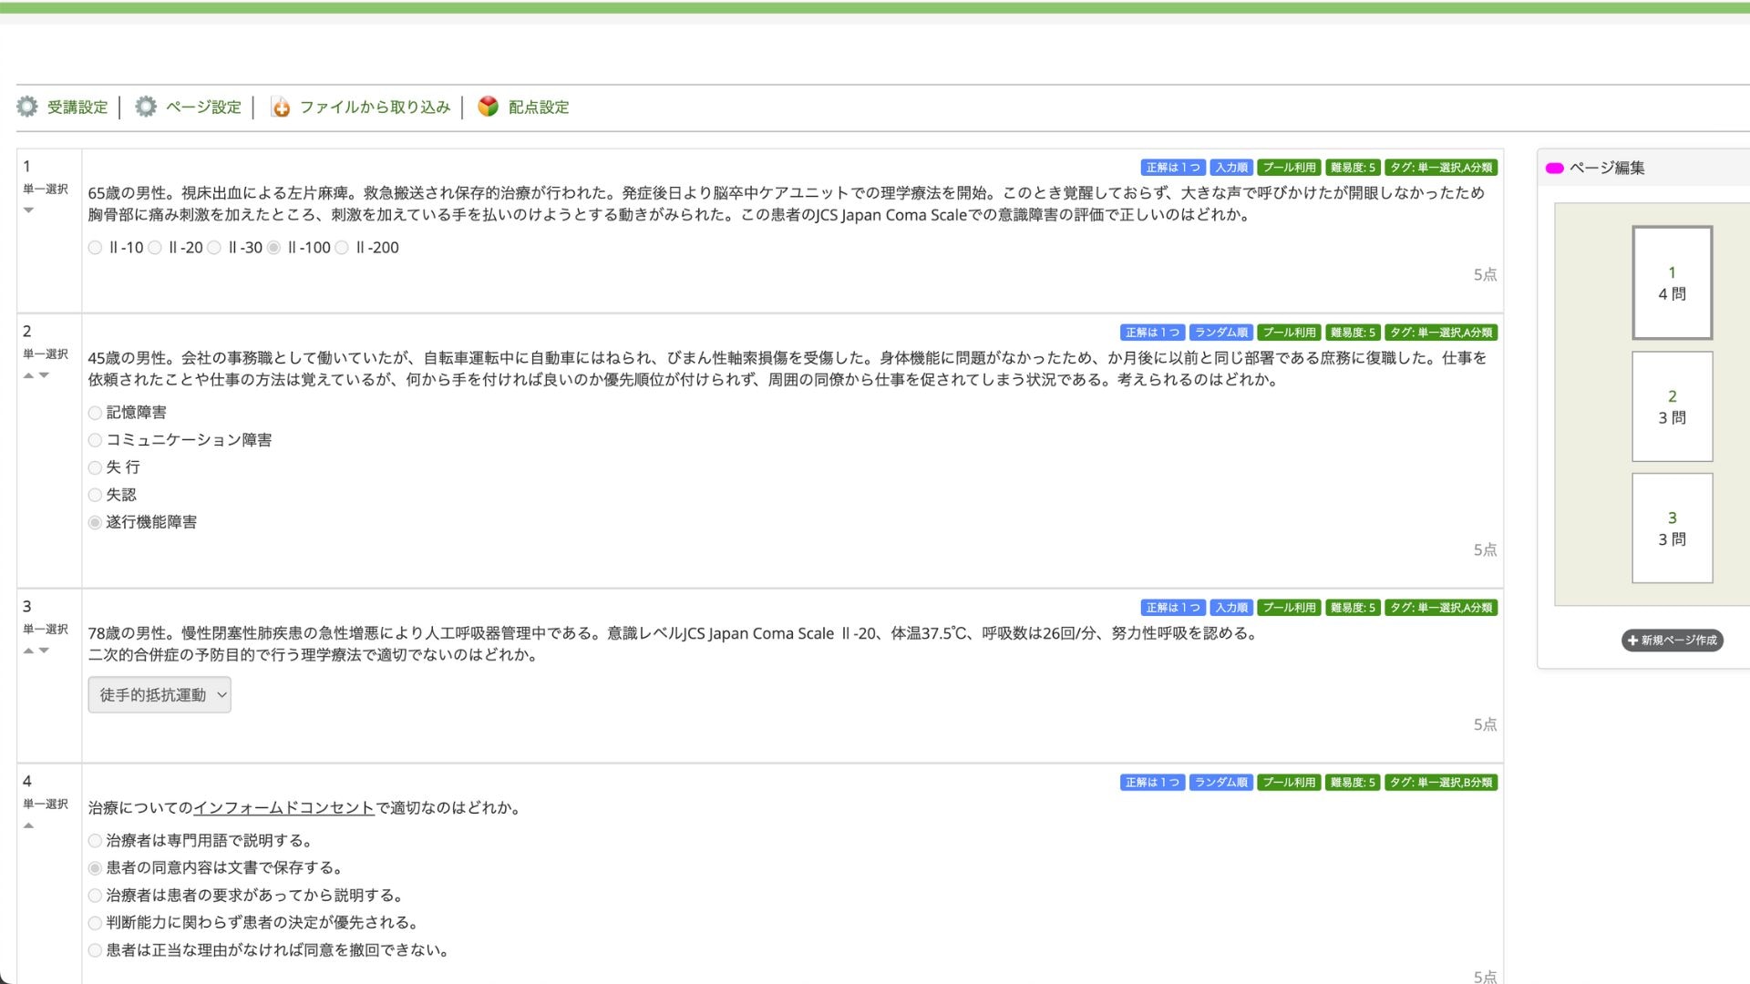Choose 失認 radio option
1750x984 pixels.
click(95, 495)
